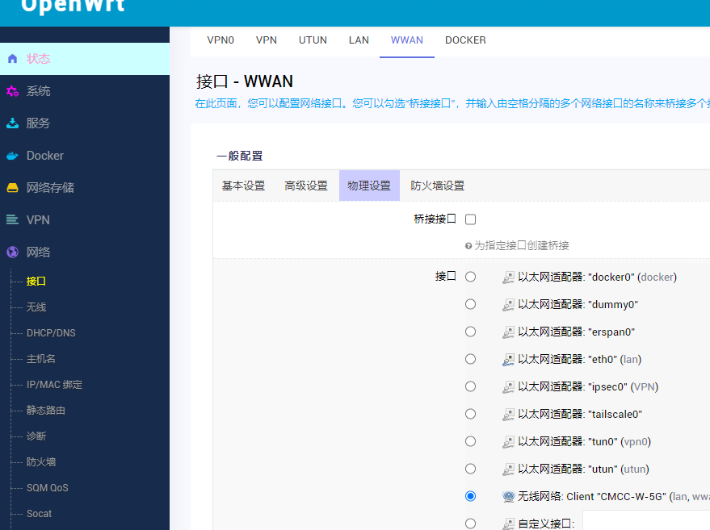Viewport: 710px width, 530px height.
Task: Click the adapter icon for dummy0
Action: (509, 305)
